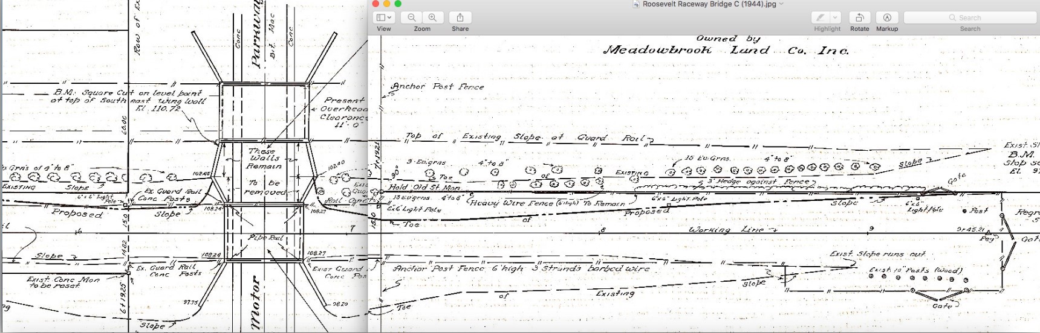Click the Roosevelt Raceway Bridge C filename title
The height and width of the screenshot is (333, 1040).
[x=709, y=4]
